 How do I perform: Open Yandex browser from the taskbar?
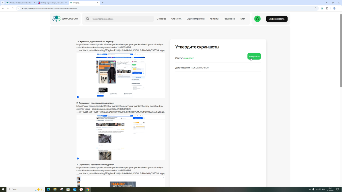click(81, 189)
